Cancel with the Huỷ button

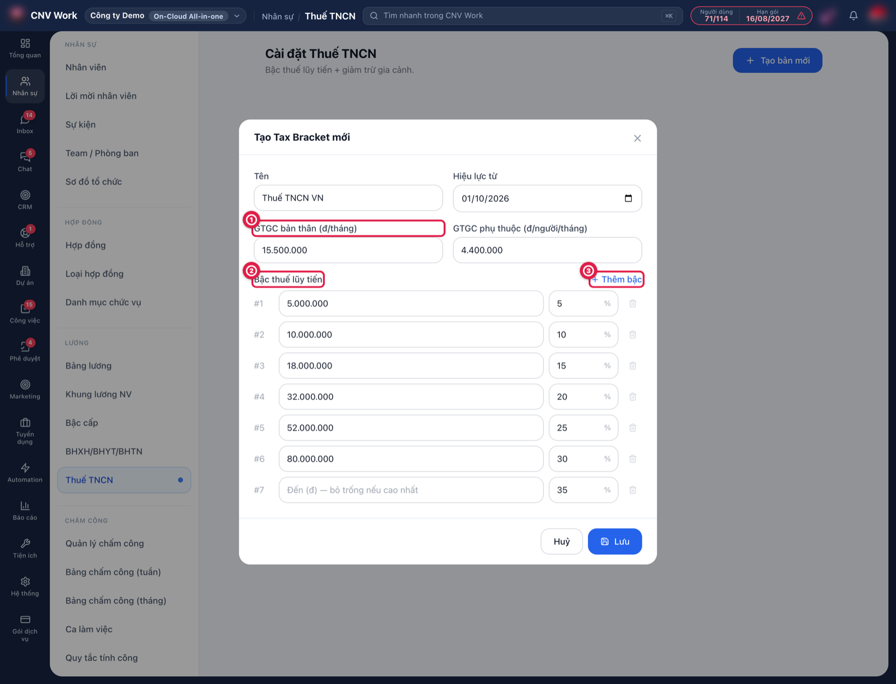tap(562, 541)
